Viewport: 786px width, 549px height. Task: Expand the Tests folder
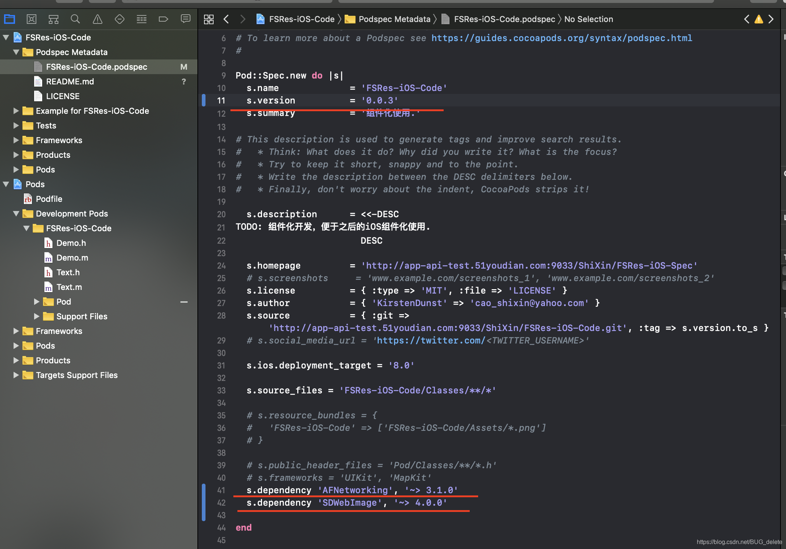pyautogui.click(x=16, y=126)
